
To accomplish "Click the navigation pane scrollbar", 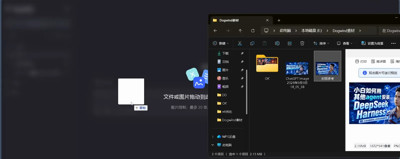I will tap(247, 92).
